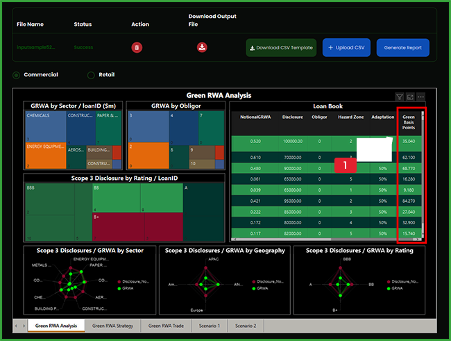Open the Green RWA Analysis tab
Image resolution: width=451 pixels, height=341 pixels.
(x=56, y=326)
